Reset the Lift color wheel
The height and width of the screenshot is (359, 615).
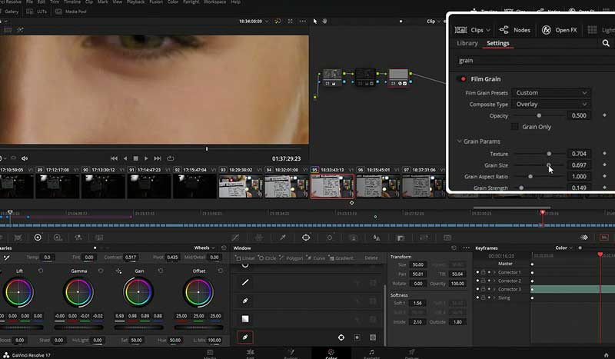tap(41, 271)
